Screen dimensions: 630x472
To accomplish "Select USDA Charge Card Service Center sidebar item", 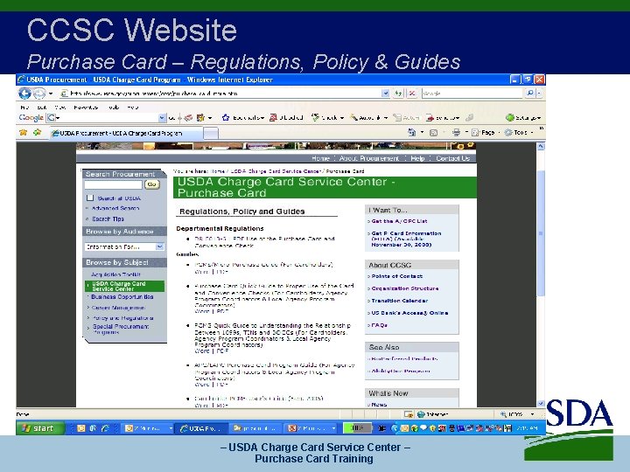I will click(x=124, y=286).
